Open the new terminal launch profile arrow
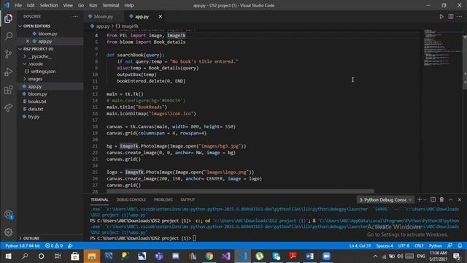This screenshot has height=263, width=467. point(425,199)
